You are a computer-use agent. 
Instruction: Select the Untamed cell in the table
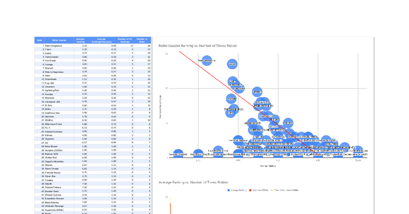(x=59, y=87)
